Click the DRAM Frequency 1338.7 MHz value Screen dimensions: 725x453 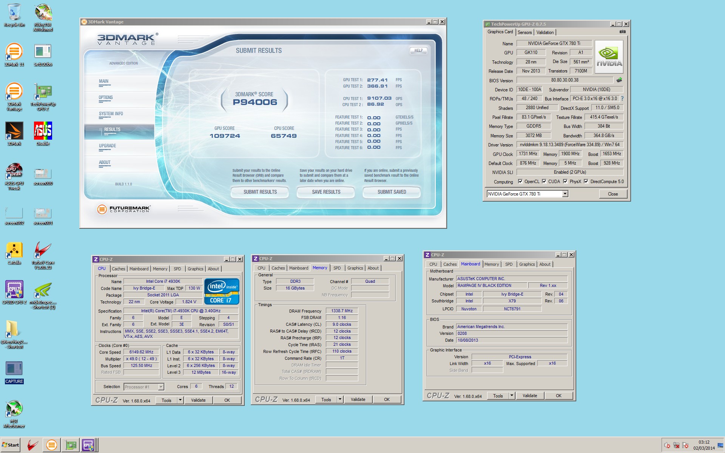(342, 311)
